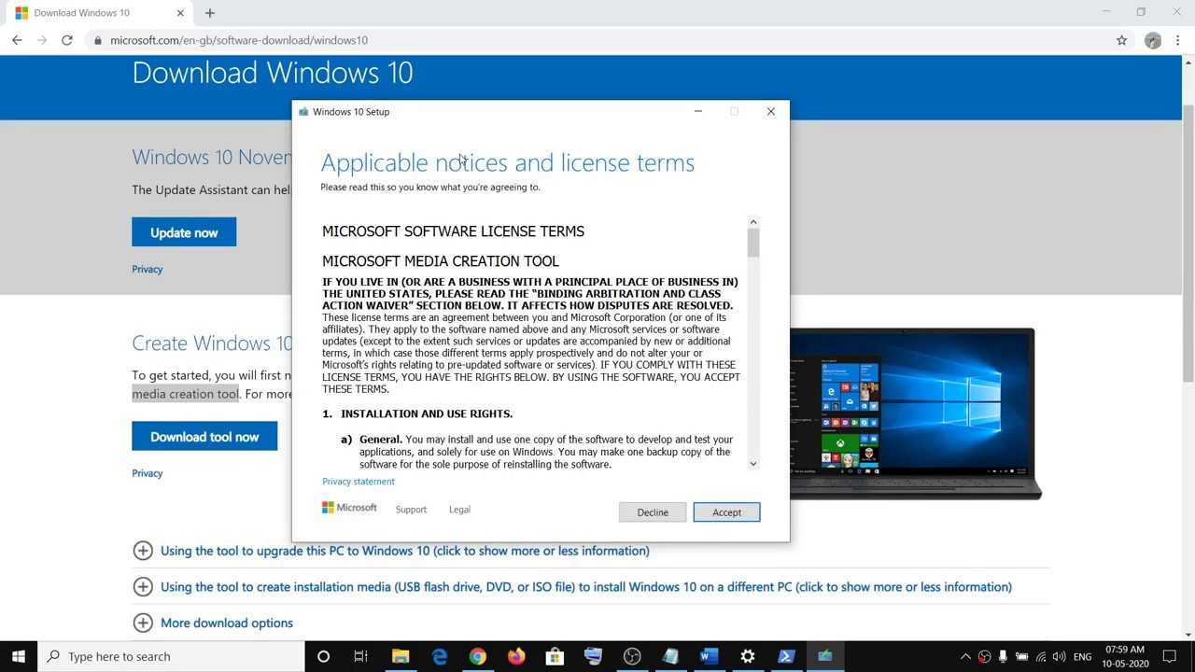Open File Explorer from taskbar

click(401, 656)
